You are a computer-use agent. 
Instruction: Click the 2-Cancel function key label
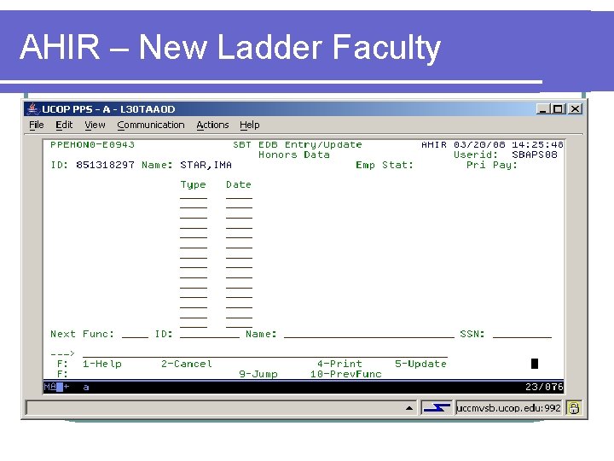click(187, 364)
